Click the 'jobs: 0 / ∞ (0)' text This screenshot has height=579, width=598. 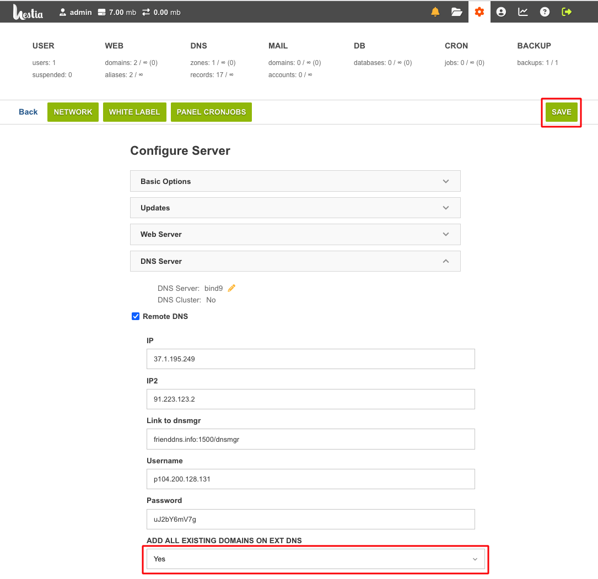click(464, 62)
